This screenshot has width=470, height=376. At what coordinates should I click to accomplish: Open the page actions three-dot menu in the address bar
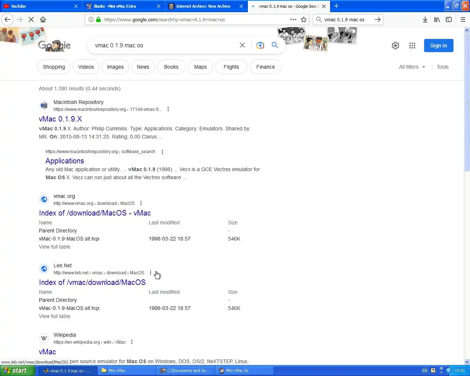293,19
